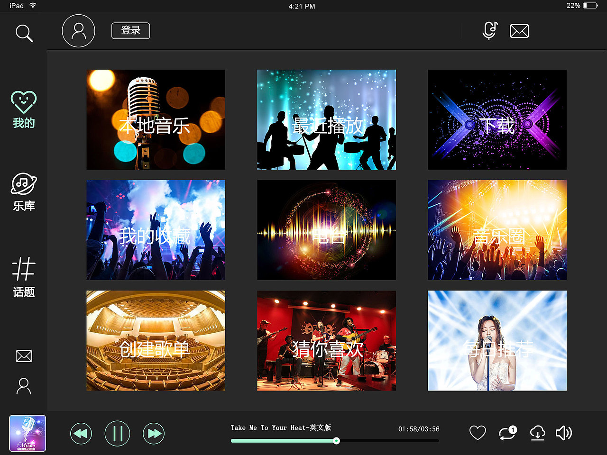The height and width of the screenshot is (455, 607).
Task: Open the 下载 downloads tile
Action: tap(497, 119)
